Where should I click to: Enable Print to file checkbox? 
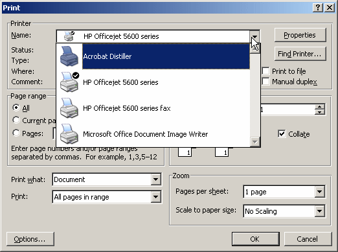coord(265,71)
